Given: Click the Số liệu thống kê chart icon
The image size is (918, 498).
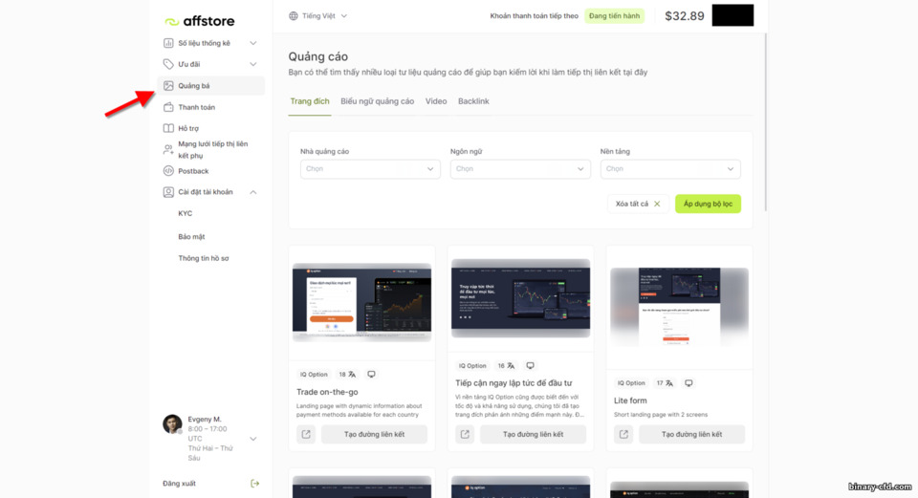Looking at the screenshot, I should (168, 43).
